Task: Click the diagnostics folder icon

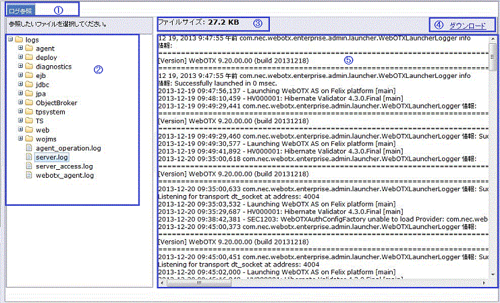Action: click(x=29, y=67)
